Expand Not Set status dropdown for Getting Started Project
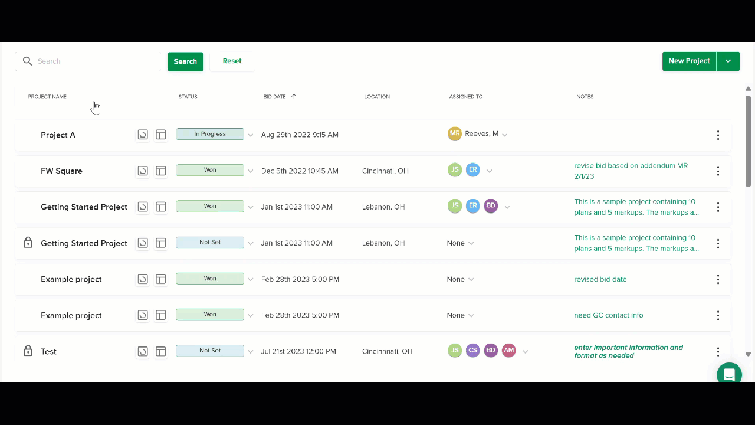755x425 pixels. pos(250,243)
